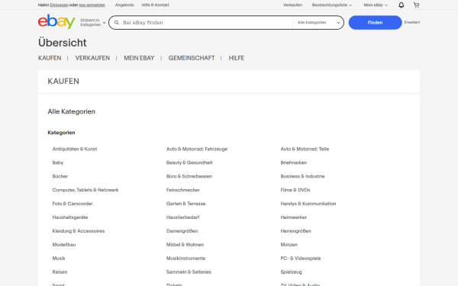Open PC- & Videospiele category
Screen dimensions: 458x286
[x=301, y=259]
